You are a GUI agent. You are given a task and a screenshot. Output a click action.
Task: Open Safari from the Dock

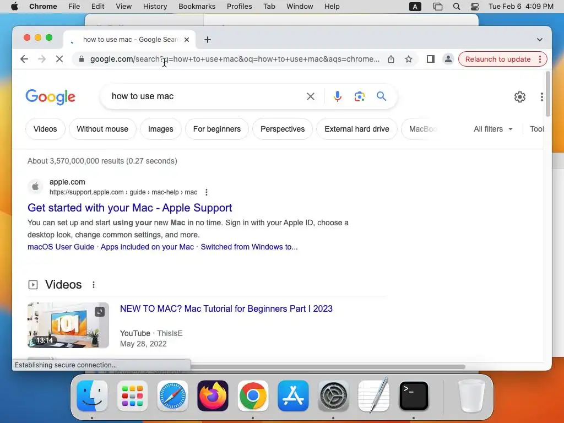pos(172,395)
